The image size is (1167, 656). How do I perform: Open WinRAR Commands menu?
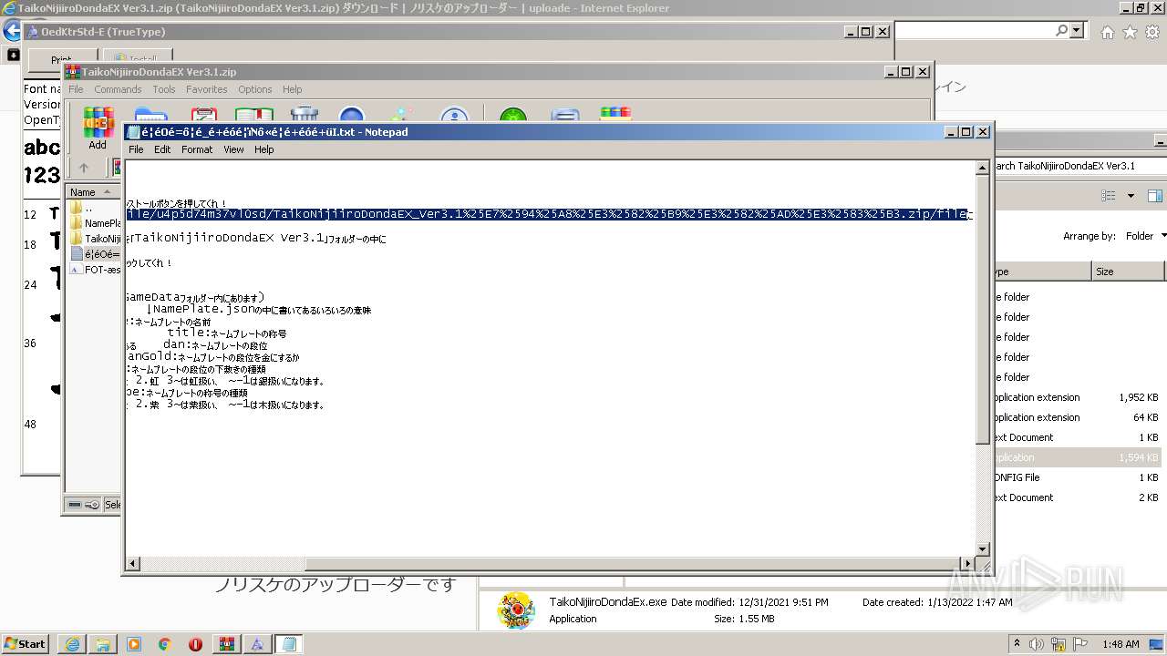tap(118, 89)
